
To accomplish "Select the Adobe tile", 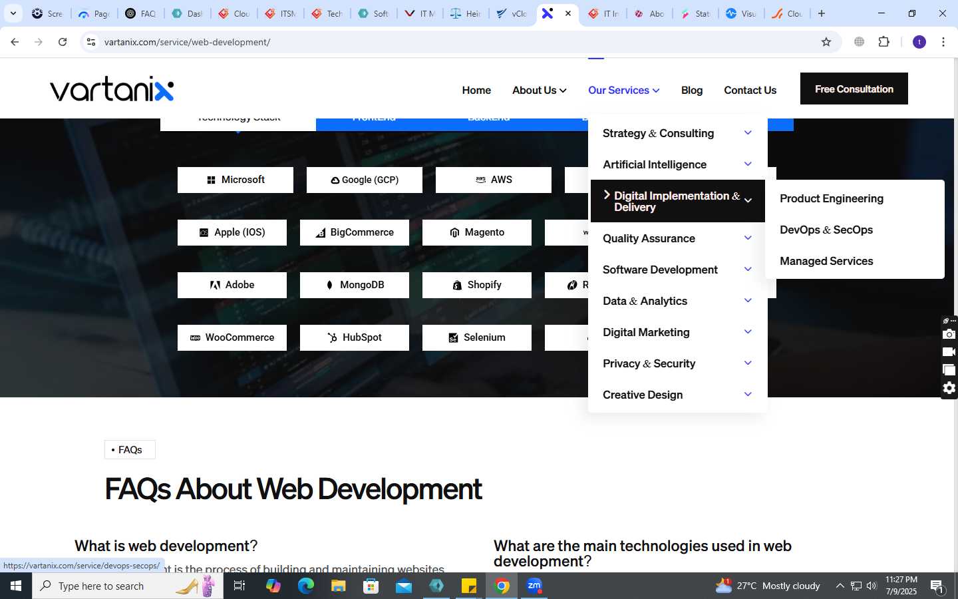I will [x=232, y=285].
